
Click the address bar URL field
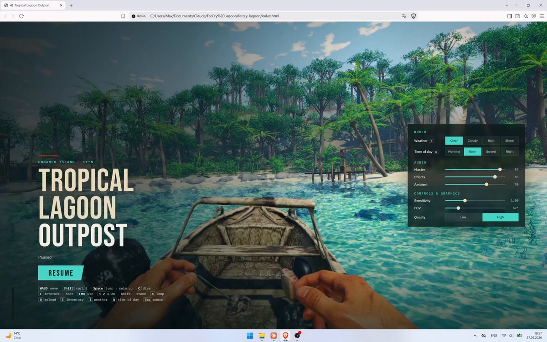click(x=273, y=16)
